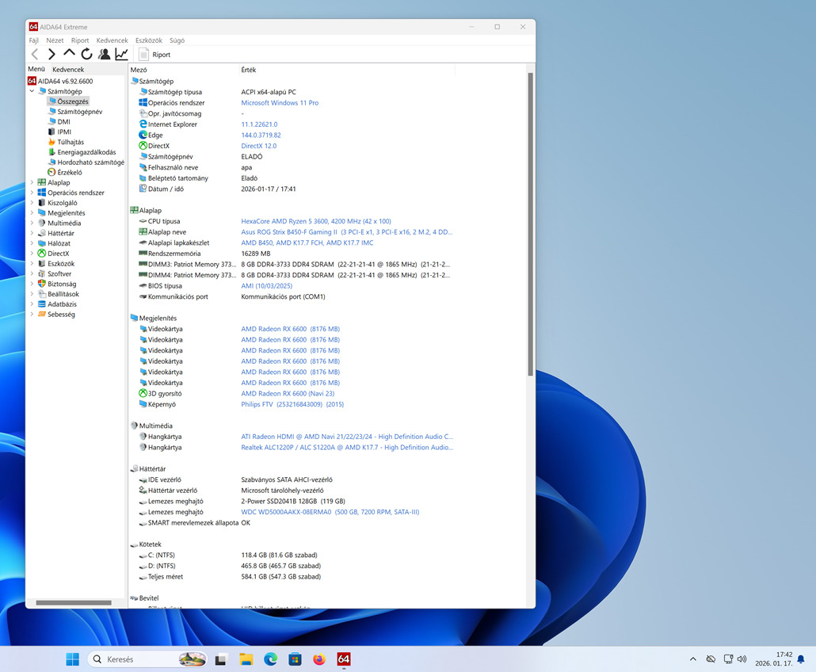816x672 pixels.
Task: Expand the Alaplap tree node
Action: [x=32, y=182]
